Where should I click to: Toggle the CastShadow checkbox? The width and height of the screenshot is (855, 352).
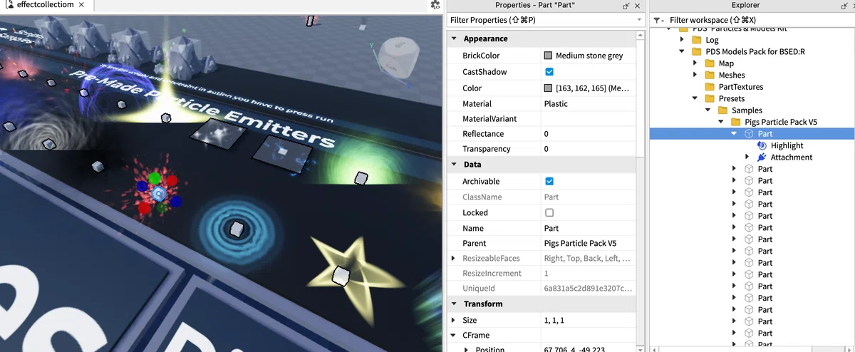coord(549,72)
